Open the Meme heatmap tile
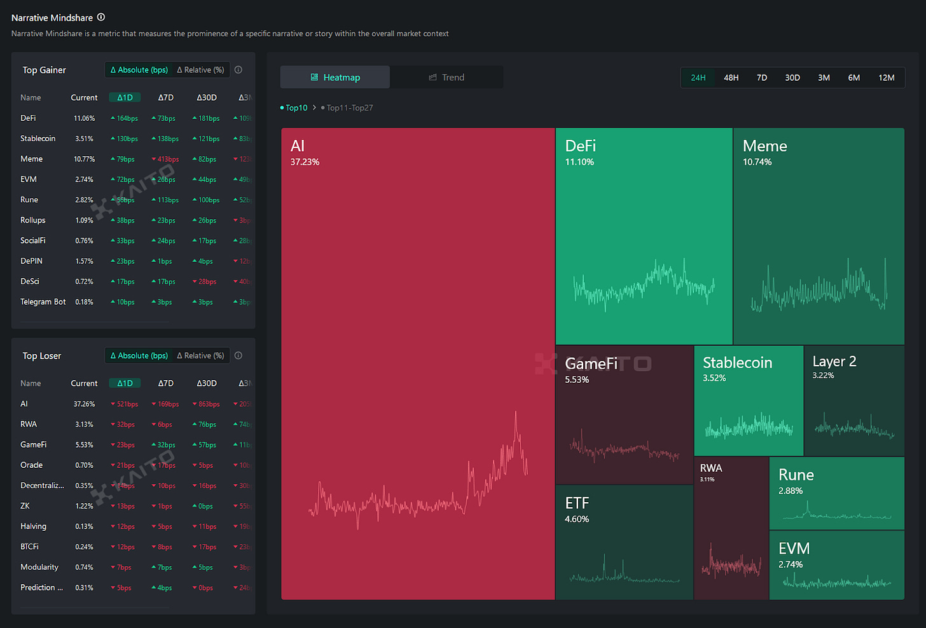 pos(819,236)
